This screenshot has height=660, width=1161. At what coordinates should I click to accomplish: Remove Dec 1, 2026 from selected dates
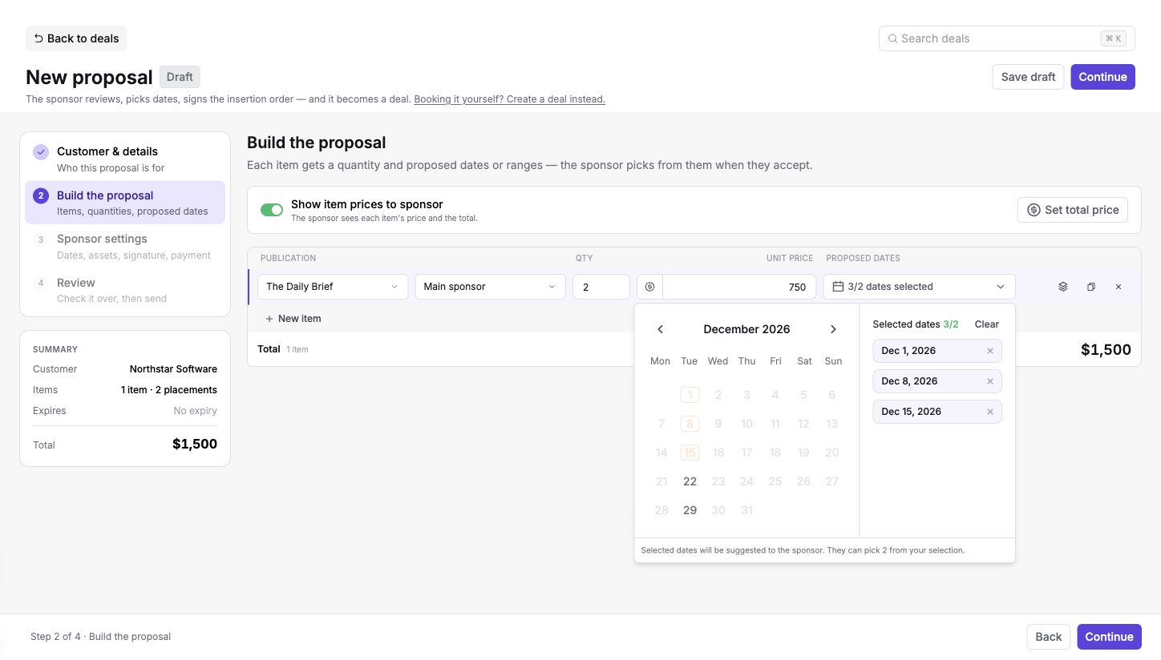pyautogui.click(x=989, y=351)
